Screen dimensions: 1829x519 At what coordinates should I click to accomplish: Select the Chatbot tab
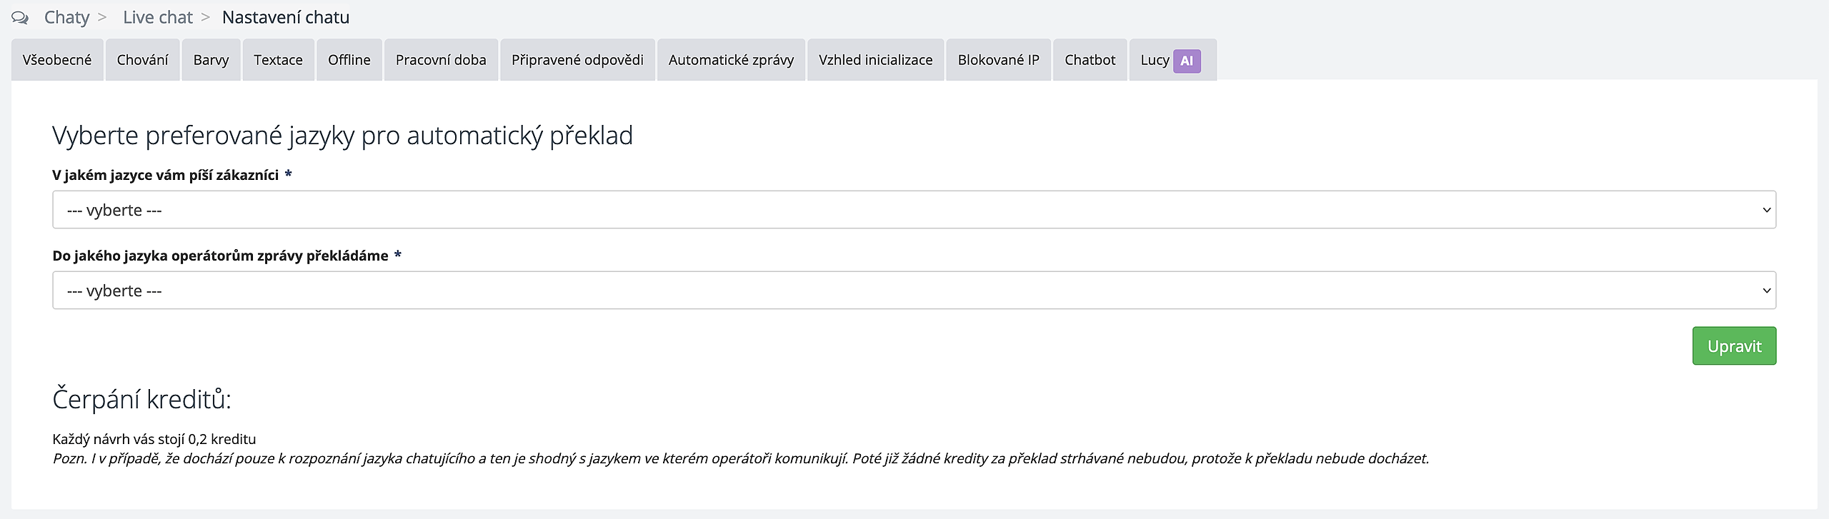coord(1090,60)
